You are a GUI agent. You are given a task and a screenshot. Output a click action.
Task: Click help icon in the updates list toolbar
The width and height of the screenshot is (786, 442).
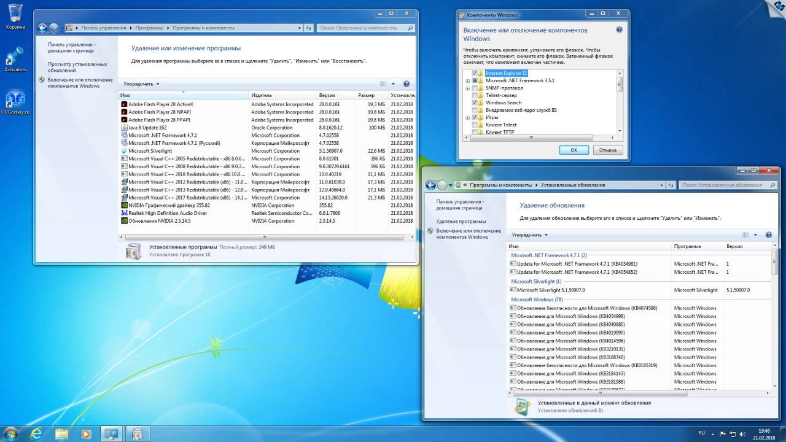coord(768,235)
